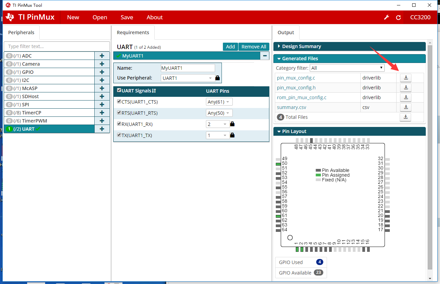
Task: Open the TX pin dropdown showing 1
Action: pyautogui.click(x=218, y=135)
